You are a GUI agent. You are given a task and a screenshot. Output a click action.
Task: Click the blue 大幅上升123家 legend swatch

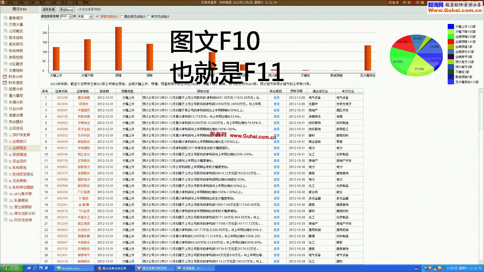tap(451, 26)
